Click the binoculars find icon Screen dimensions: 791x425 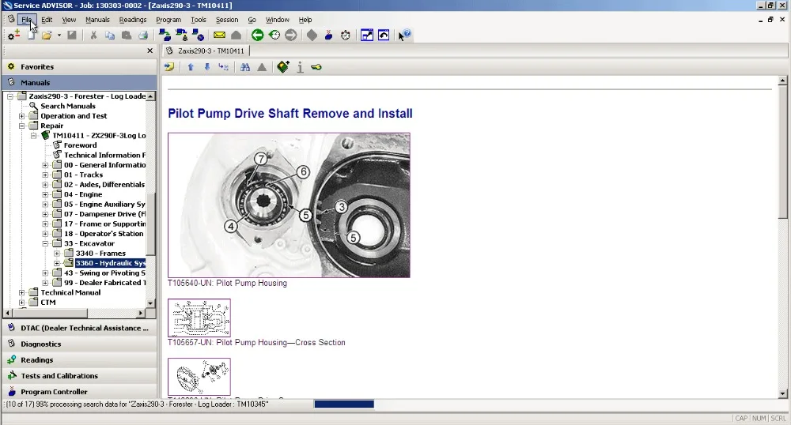pos(245,67)
